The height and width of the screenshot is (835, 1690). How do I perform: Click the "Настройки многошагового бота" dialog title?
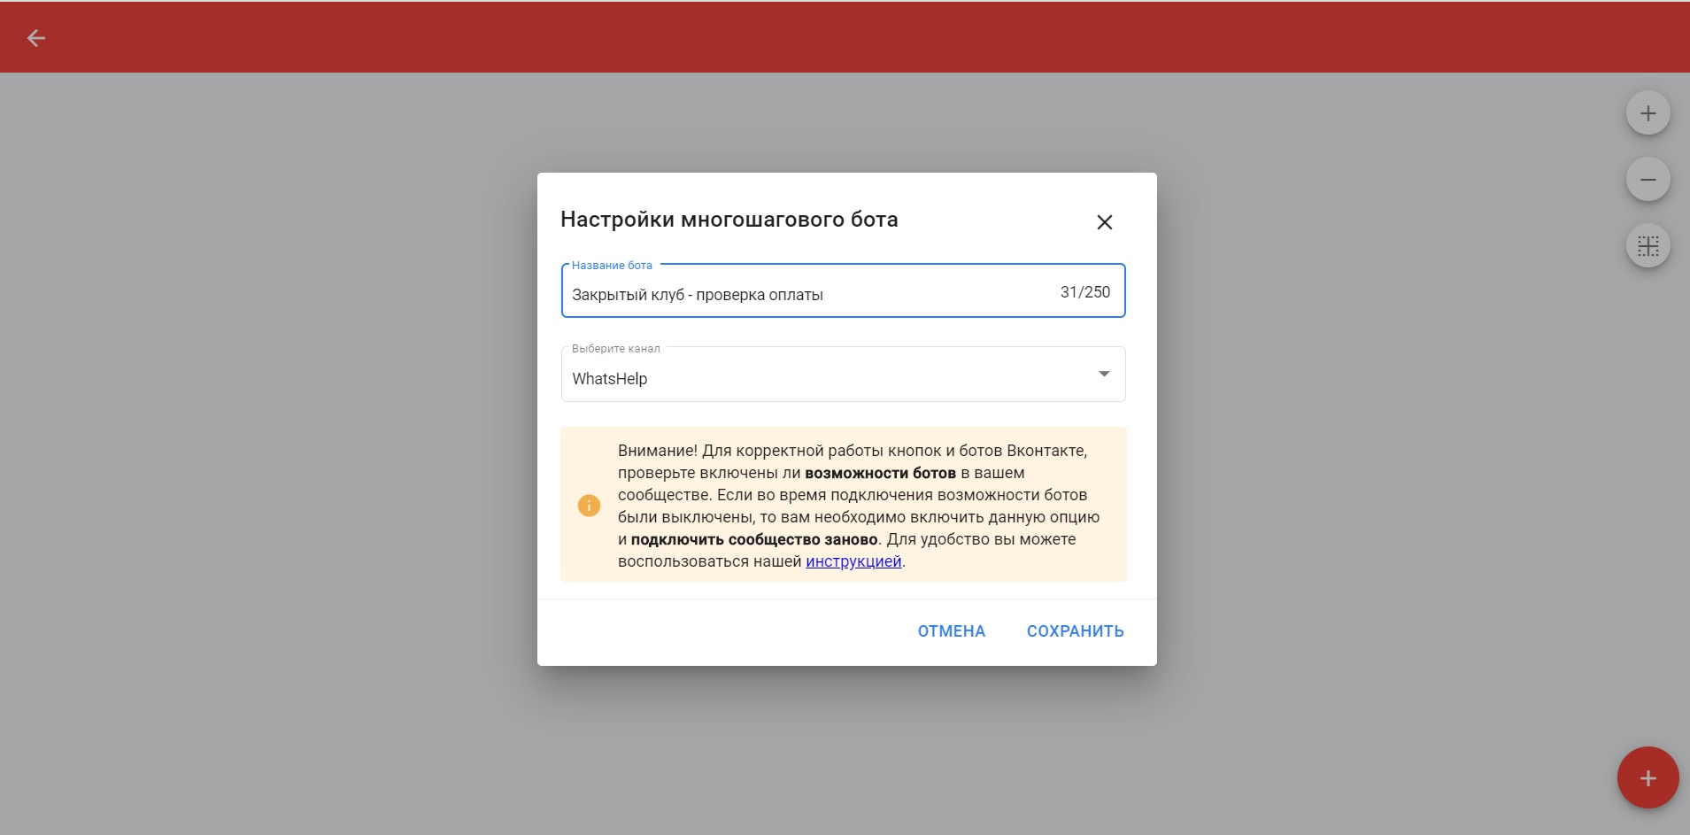729,220
